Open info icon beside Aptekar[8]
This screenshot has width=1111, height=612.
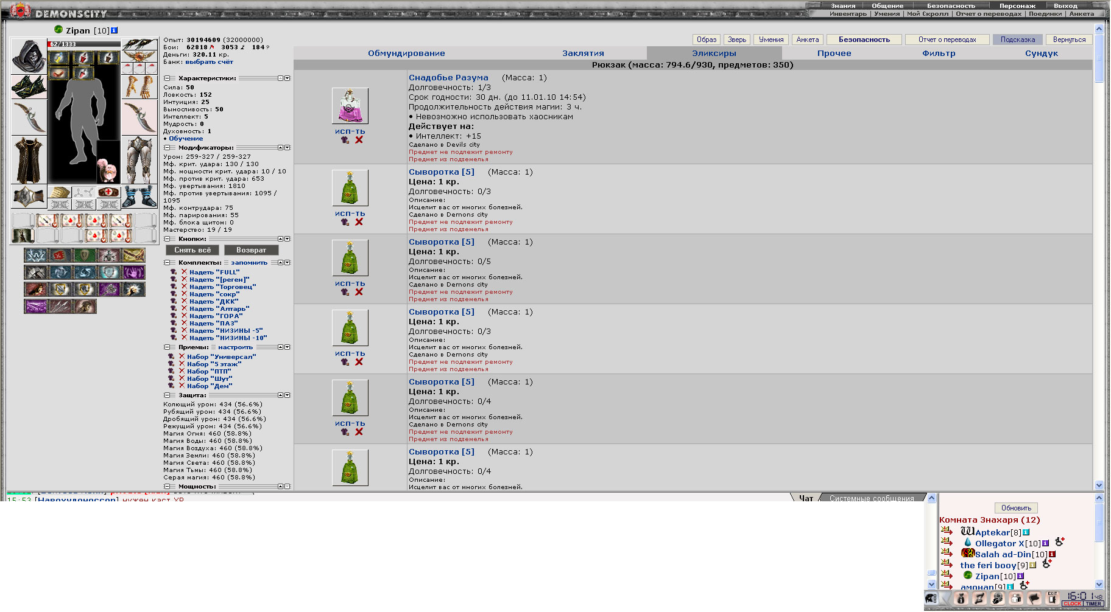pyautogui.click(x=1026, y=532)
